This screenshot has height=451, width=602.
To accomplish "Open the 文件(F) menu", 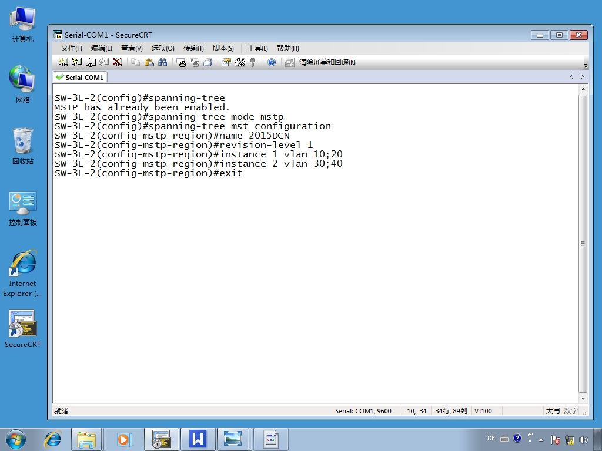I will pos(71,48).
